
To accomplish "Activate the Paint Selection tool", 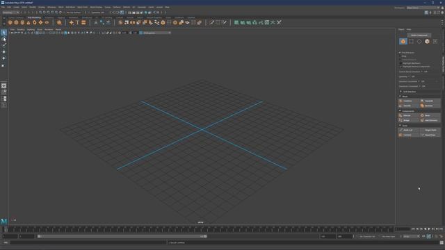I will (3, 45).
